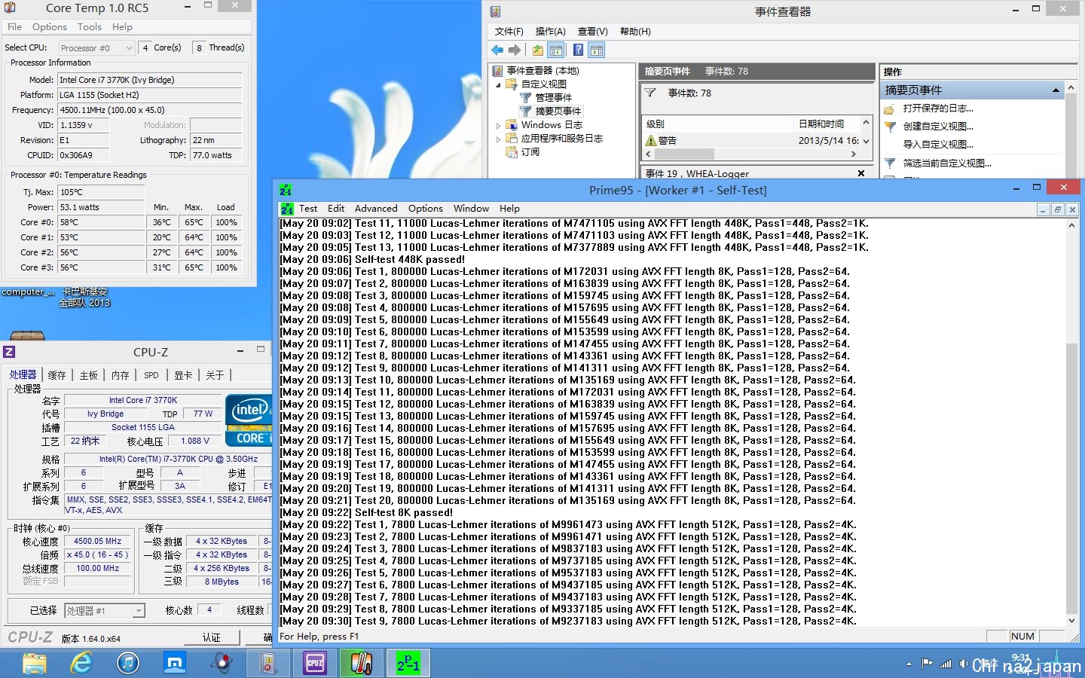Viewport: 1085px width, 678px height.
Task: Click the show/hide action pane toolbar icon
Action: (597, 50)
